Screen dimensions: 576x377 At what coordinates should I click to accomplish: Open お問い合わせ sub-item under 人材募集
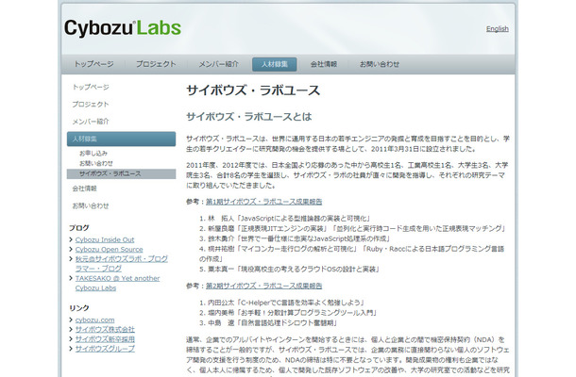(96, 163)
